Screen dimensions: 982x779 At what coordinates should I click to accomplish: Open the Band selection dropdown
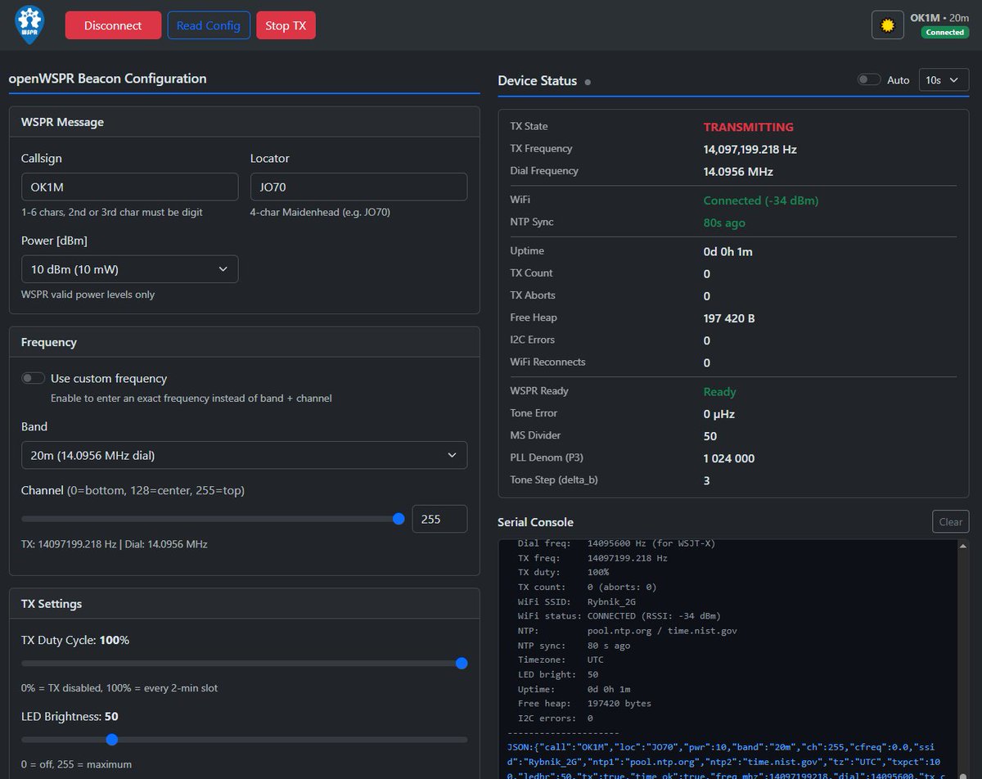[244, 455]
